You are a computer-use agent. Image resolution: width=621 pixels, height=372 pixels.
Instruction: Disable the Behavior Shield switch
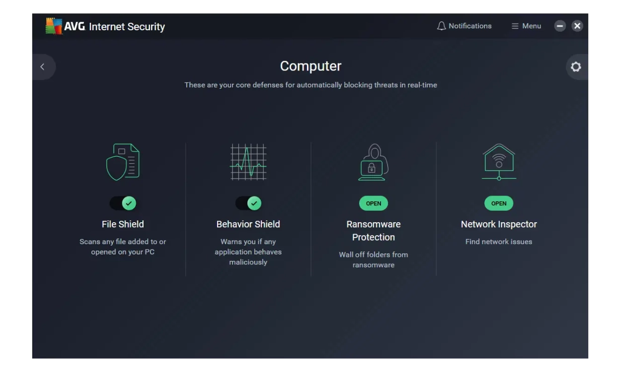pyautogui.click(x=248, y=203)
